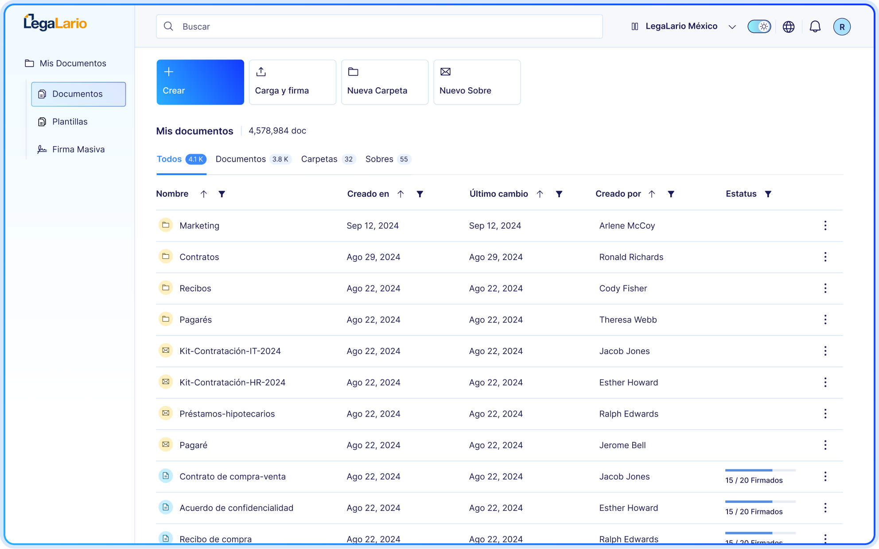Click the Nuevo Sobre button
Viewport: 879px width, 549px height.
point(477,82)
